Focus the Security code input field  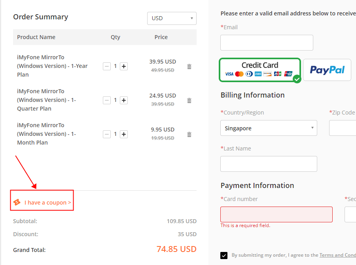pyautogui.click(x=350, y=214)
